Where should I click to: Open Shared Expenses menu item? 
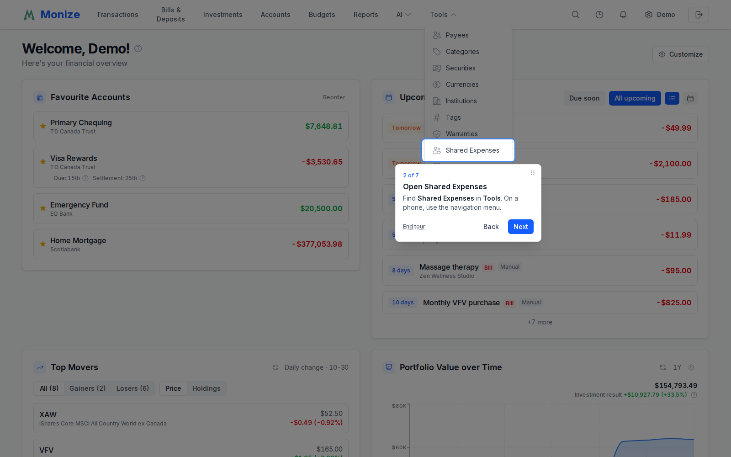point(468,150)
